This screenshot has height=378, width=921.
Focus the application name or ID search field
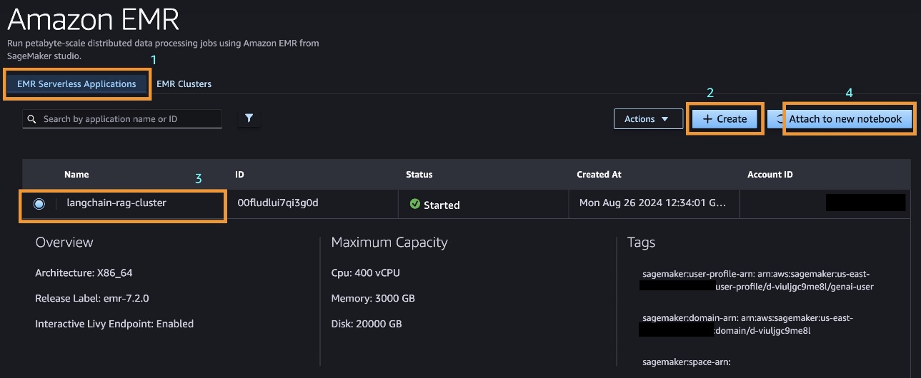(122, 119)
